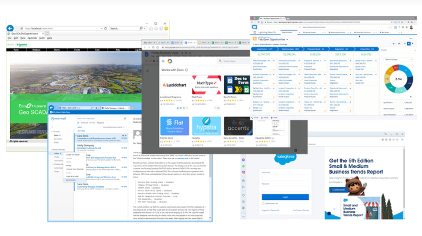Filter Outlook mail by unread
Viewport: 422px width, 236px height.
click(84, 123)
